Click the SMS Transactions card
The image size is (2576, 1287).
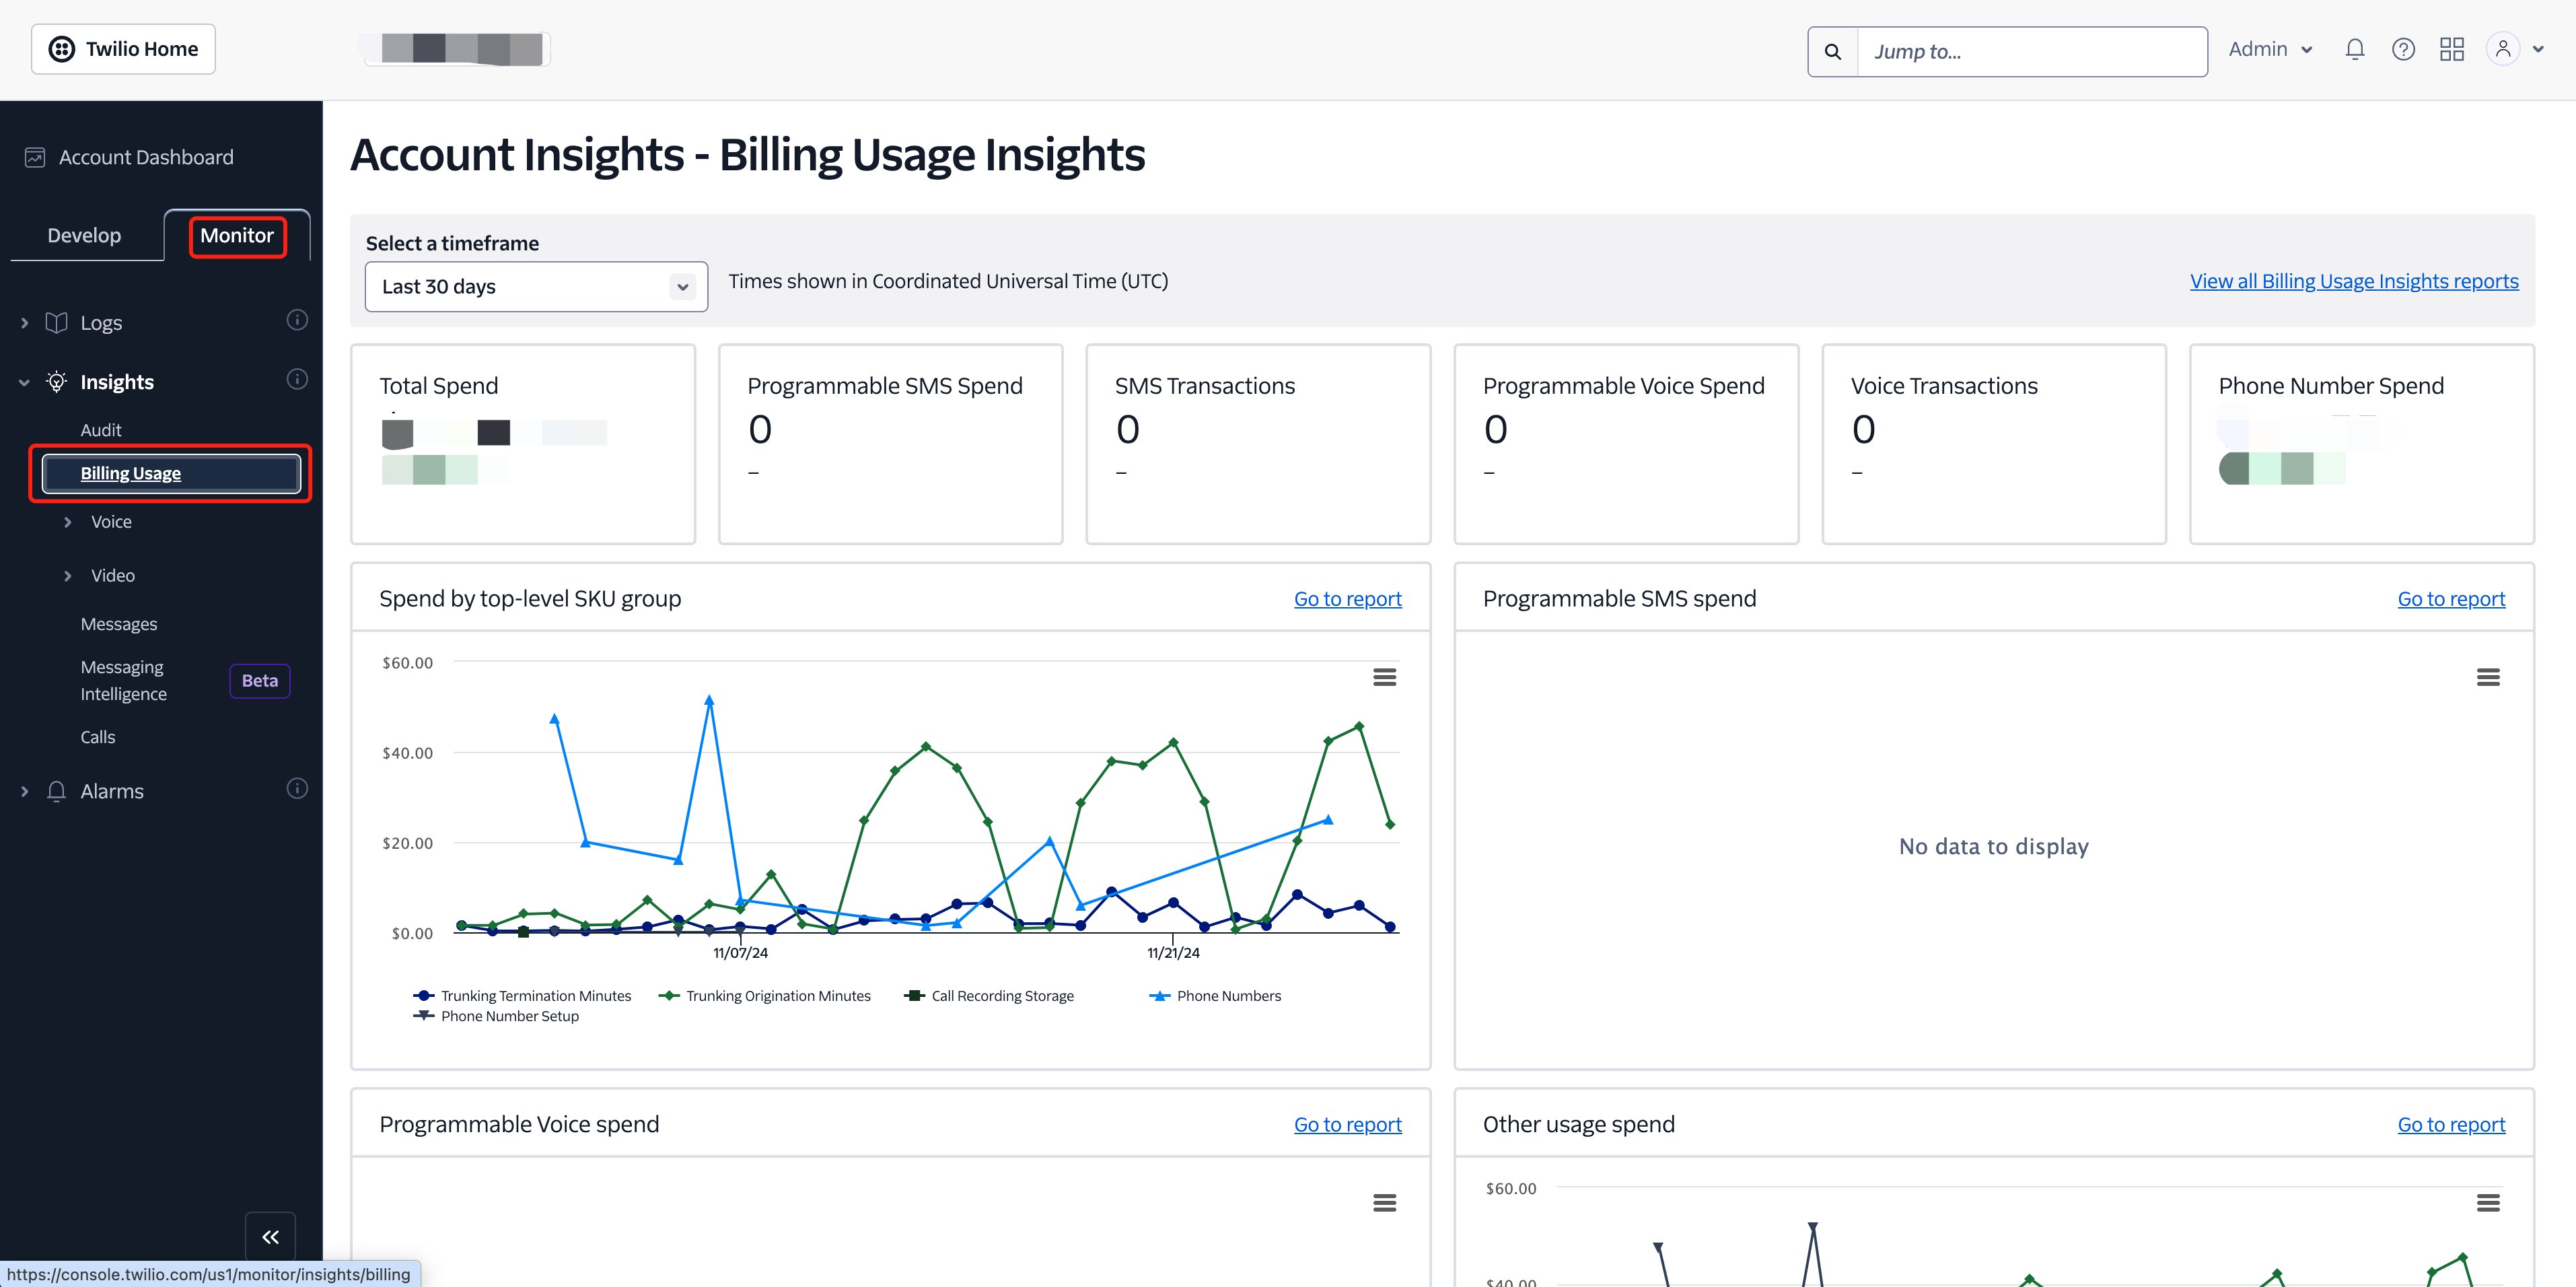click(x=1258, y=444)
